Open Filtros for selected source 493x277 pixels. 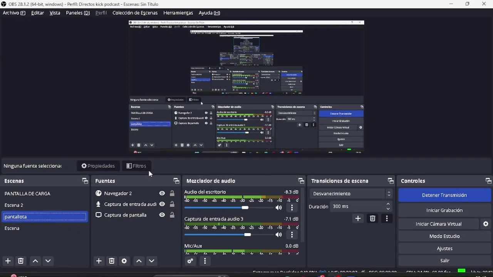136,166
